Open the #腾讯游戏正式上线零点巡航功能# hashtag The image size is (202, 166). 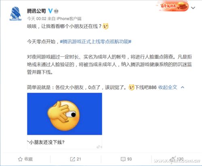click(x=95, y=42)
